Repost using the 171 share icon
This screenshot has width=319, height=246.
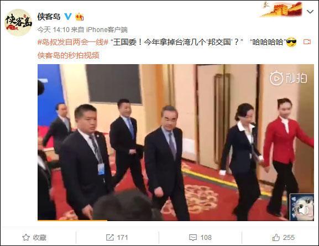[x=117, y=237]
